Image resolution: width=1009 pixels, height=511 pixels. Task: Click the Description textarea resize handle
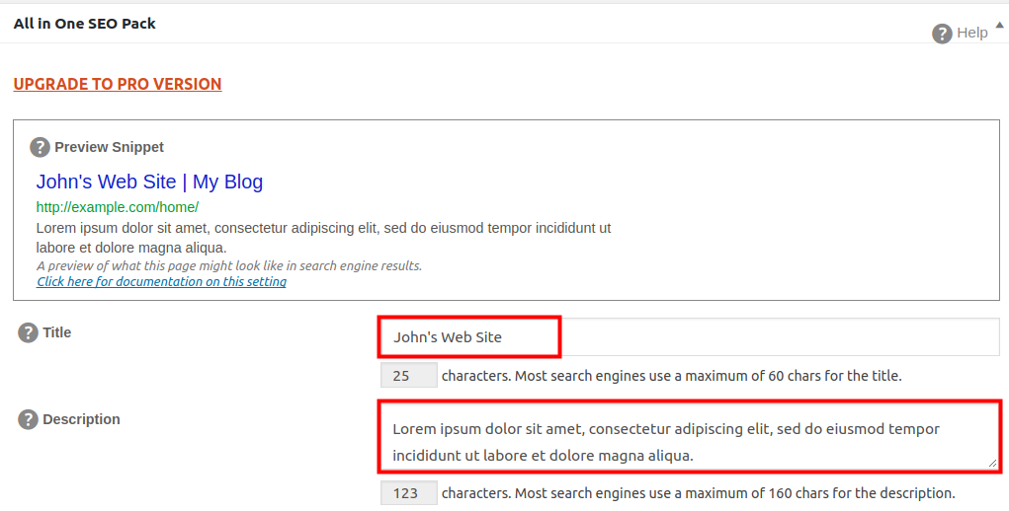point(992,464)
